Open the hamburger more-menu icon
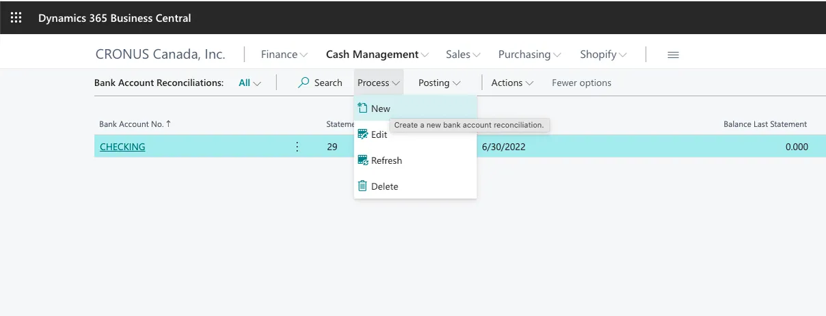Image resolution: width=826 pixels, height=316 pixels. pyautogui.click(x=673, y=55)
